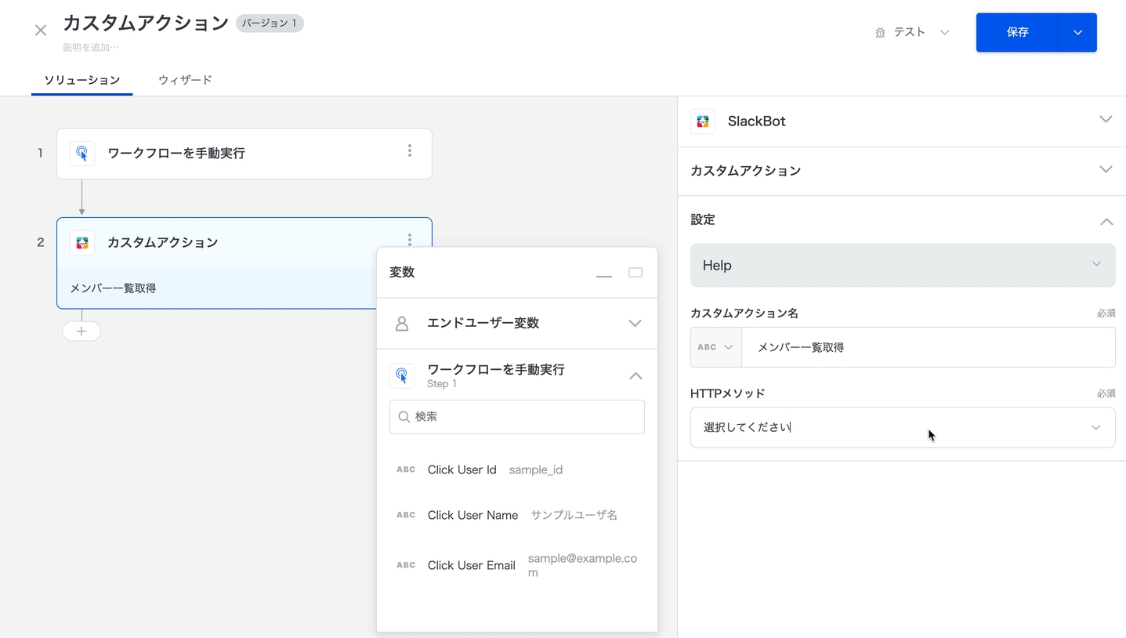Open the step 1 three-dot options menu
The image size is (1126, 638).
pyautogui.click(x=409, y=151)
